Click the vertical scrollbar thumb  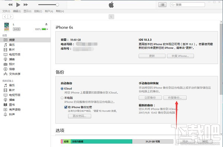point(221,59)
